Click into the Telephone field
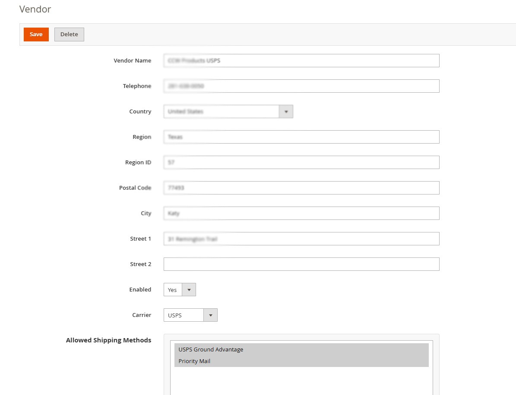The image size is (516, 395). (301, 86)
